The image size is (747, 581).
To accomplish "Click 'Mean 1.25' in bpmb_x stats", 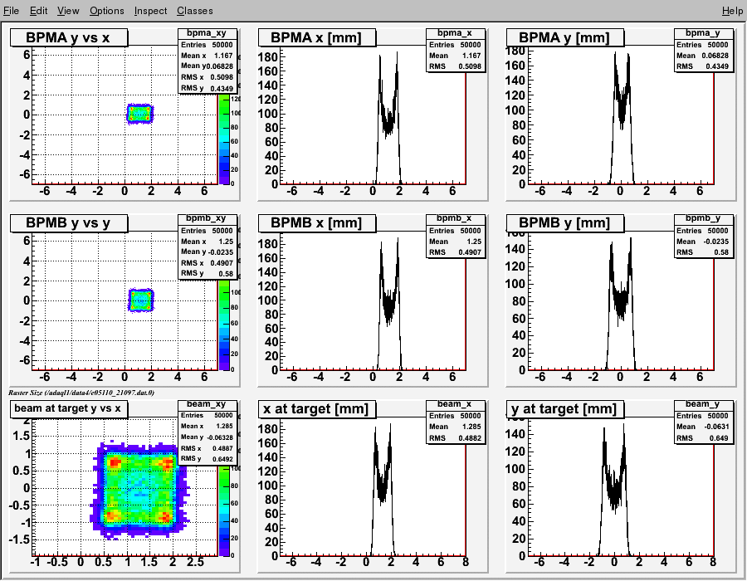I will click(x=456, y=242).
